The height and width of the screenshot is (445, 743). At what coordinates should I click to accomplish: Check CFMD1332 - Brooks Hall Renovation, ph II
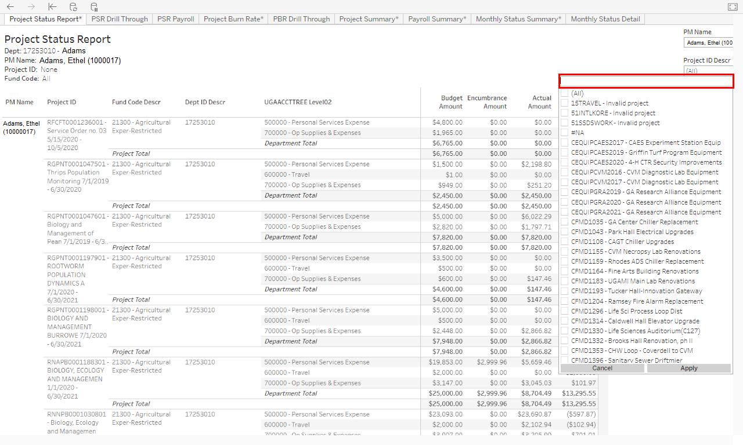[x=564, y=341]
